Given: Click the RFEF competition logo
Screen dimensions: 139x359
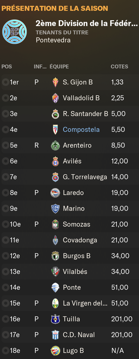Looking at the screenshot, I should pos(14,31).
